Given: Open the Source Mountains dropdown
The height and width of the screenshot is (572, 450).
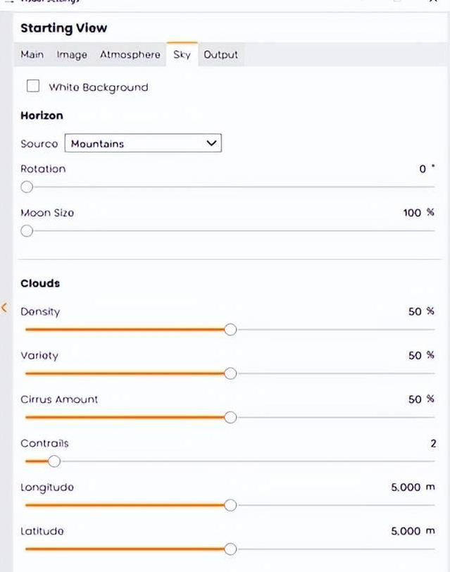Looking at the screenshot, I should point(143,144).
